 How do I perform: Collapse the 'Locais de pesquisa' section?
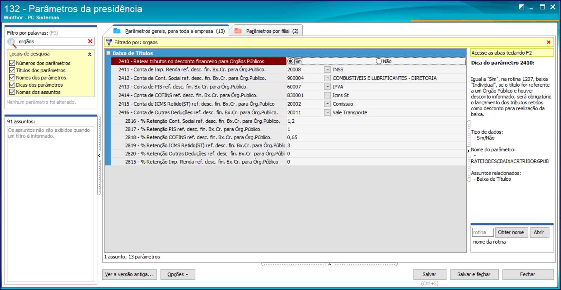[90, 54]
